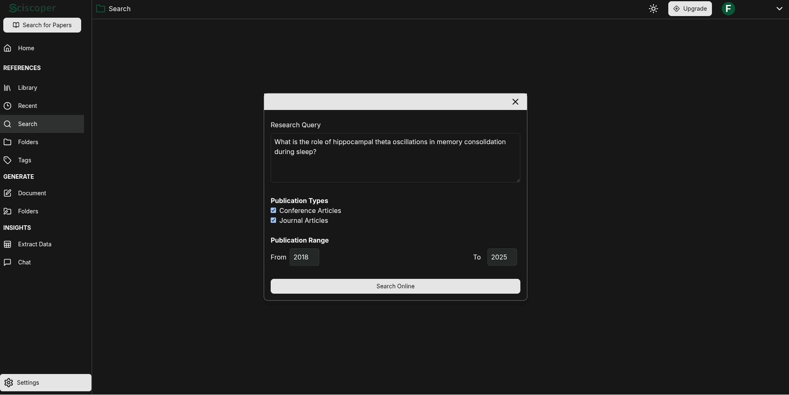Uncheck Conference Articles publication type
Image resolution: width=789 pixels, height=395 pixels.
tap(274, 210)
